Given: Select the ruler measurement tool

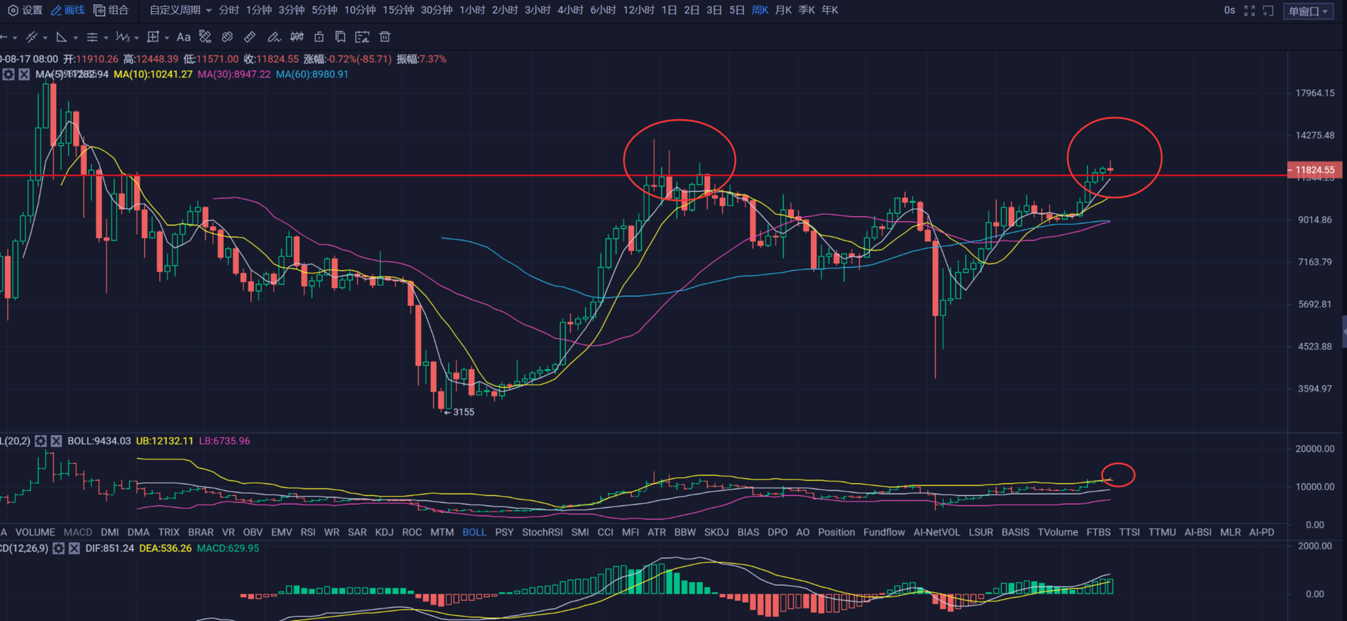Looking at the screenshot, I should pyautogui.click(x=250, y=37).
